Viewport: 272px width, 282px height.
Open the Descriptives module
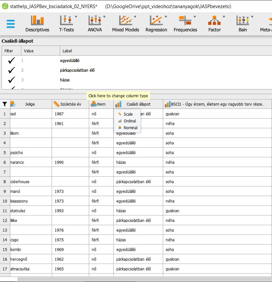37,24
